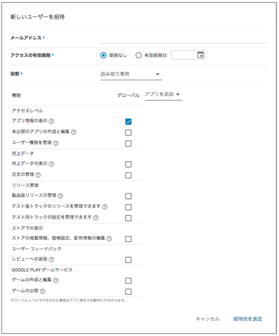279x336 pixels.
Task: Enable ゲームの作成と編集 checkbox
Action: (128, 280)
